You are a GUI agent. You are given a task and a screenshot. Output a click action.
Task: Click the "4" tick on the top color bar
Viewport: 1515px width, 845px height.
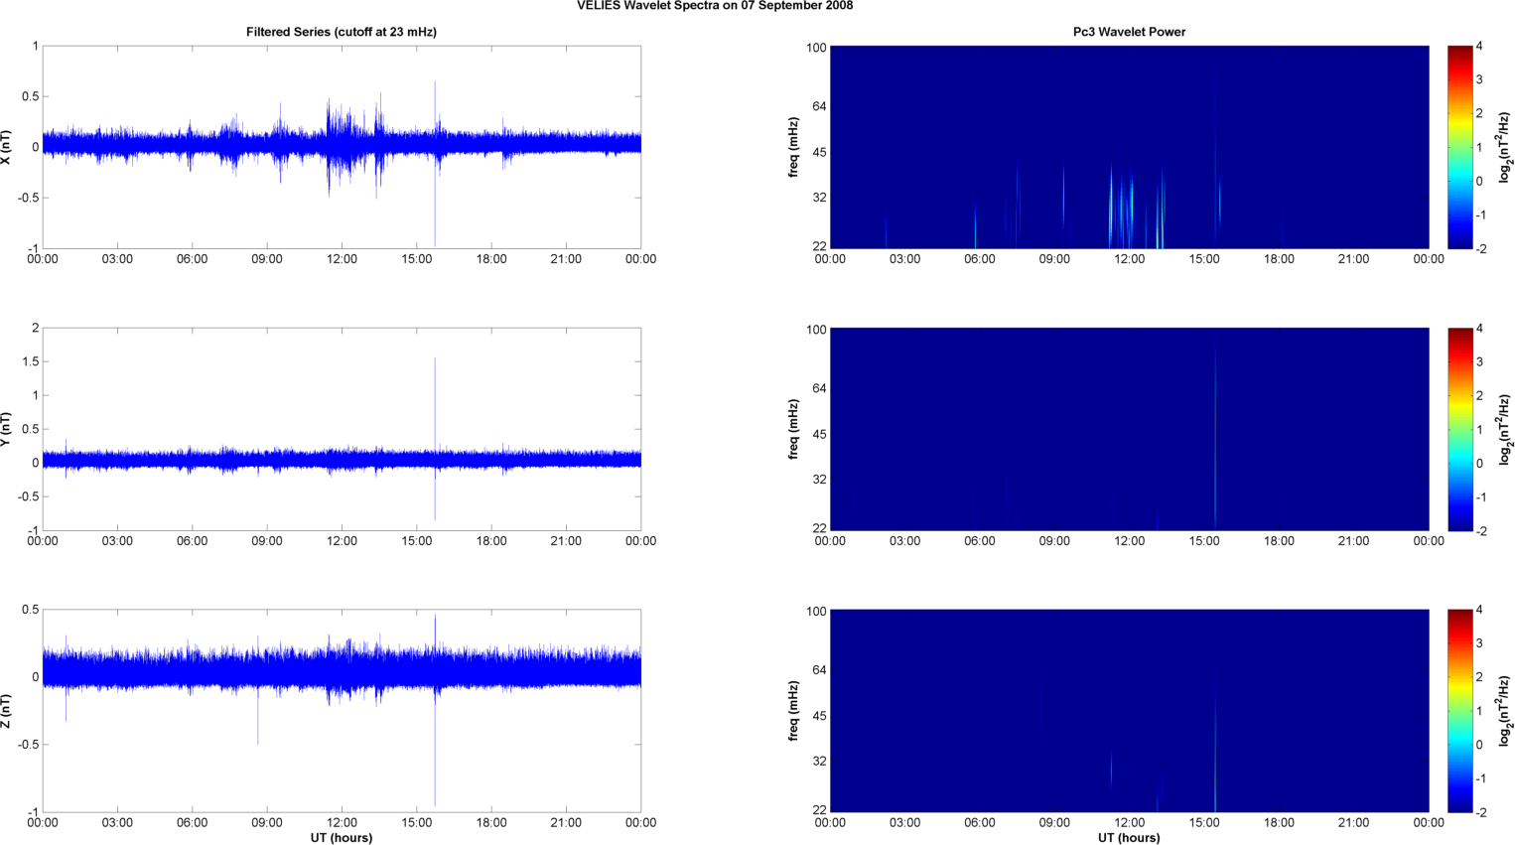[1479, 46]
